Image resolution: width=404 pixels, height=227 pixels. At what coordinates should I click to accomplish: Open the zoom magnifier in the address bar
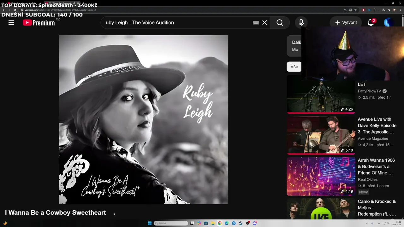345,10
